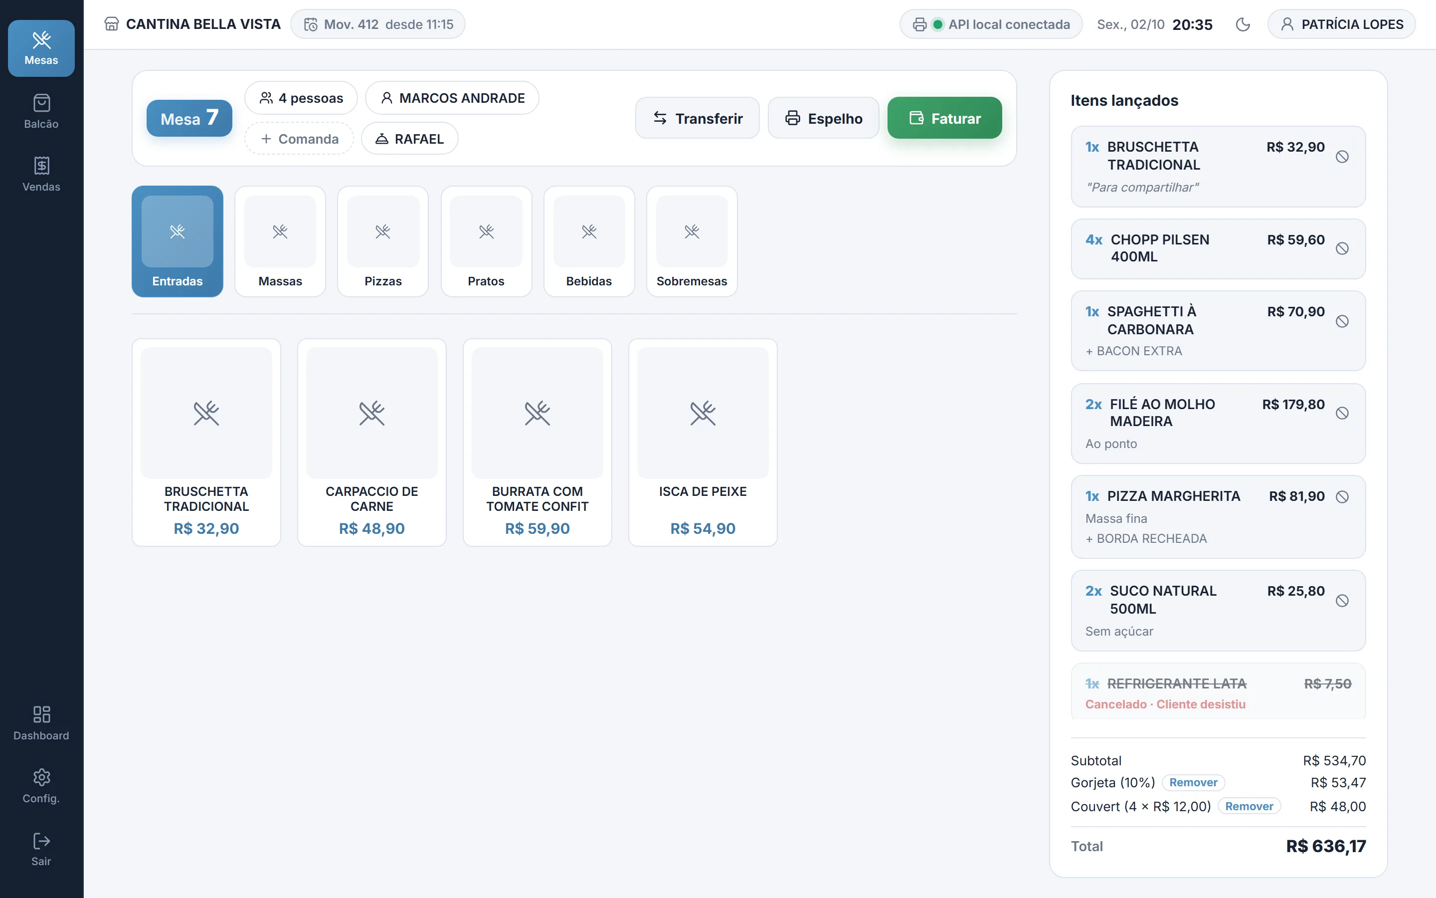The image size is (1436, 898).
Task: Add Carpaccio de Carne to order
Action: 371,443
